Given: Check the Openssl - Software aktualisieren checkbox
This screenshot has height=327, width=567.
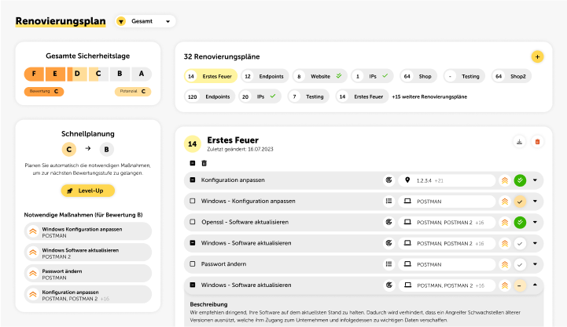Looking at the screenshot, I should tap(193, 223).
